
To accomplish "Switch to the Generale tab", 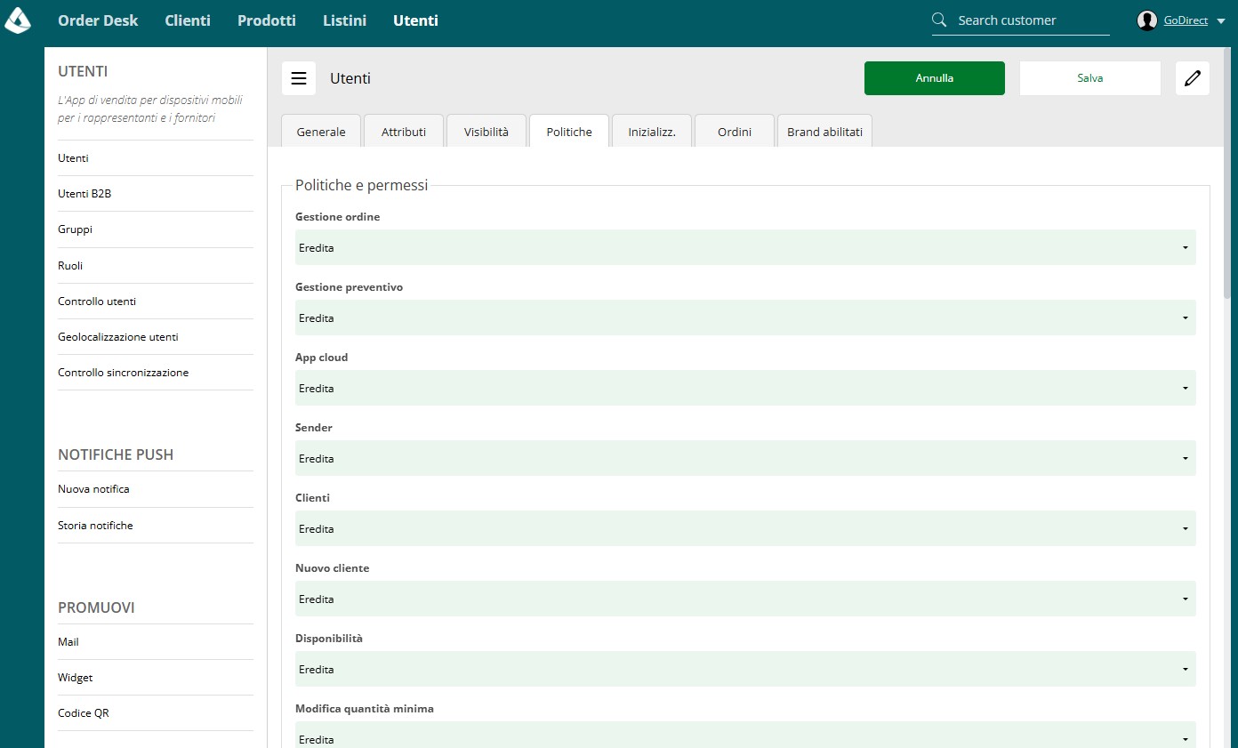I will click(321, 132).
